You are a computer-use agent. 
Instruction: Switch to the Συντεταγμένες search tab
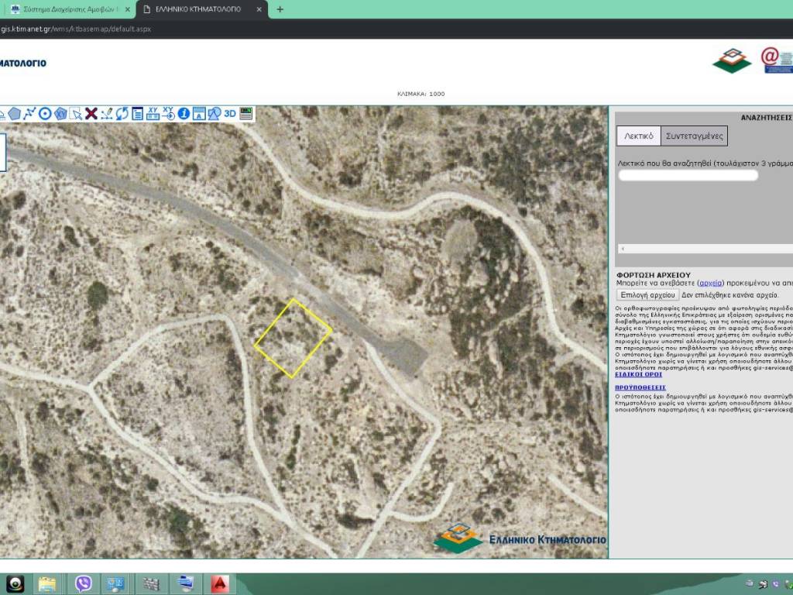click(x=694, y=136)
